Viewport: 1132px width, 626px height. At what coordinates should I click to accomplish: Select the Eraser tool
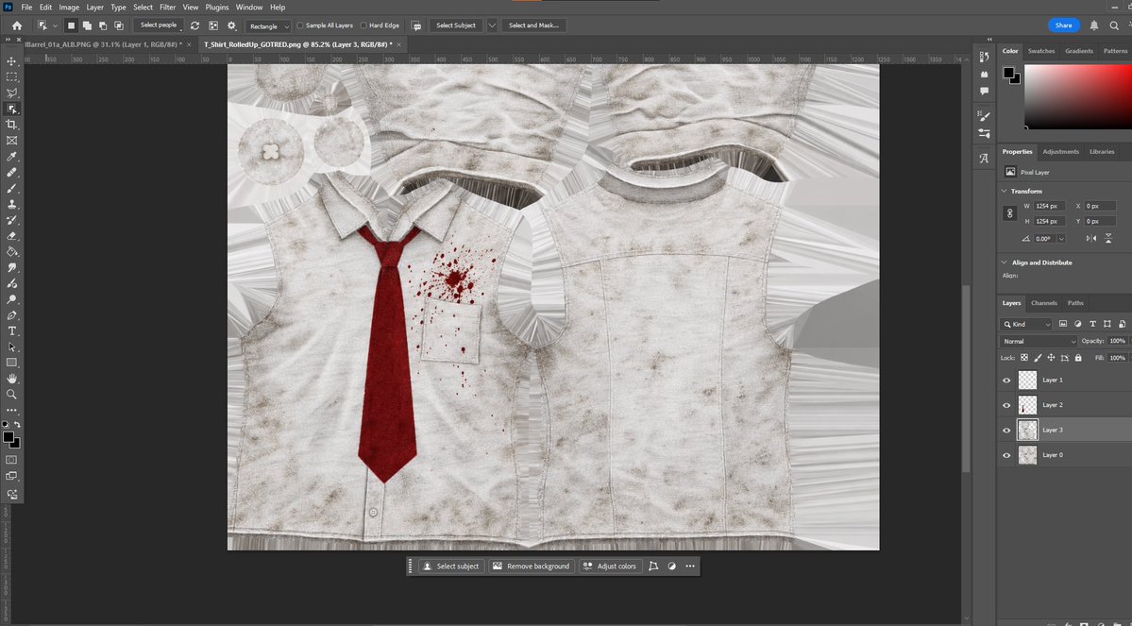(11, 236)
